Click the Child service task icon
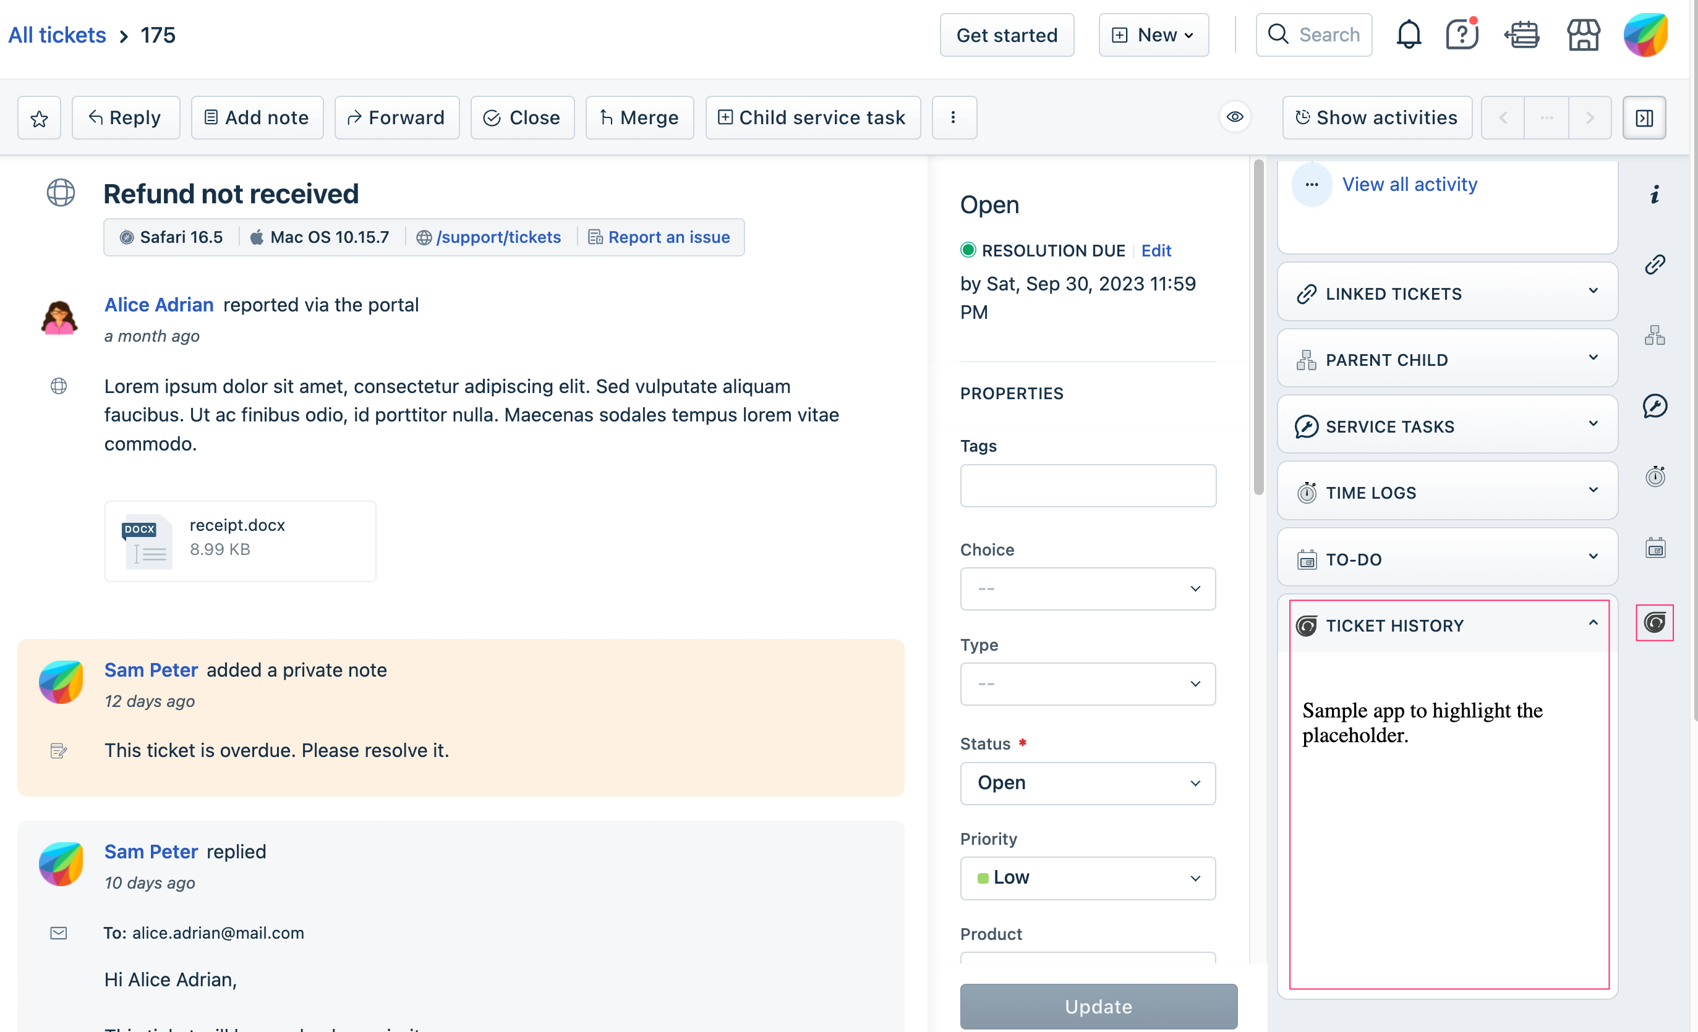The width and height of the screenshot is (1698, 1032). pyautogui.click(x=725, y=117)
